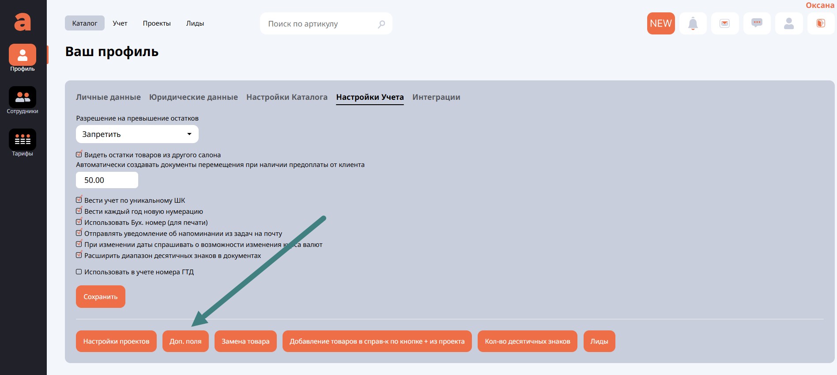This screenshot has height=375, width=837.
Task: Click the orange 'a' logo icon
Action: (x=23, y=22)
